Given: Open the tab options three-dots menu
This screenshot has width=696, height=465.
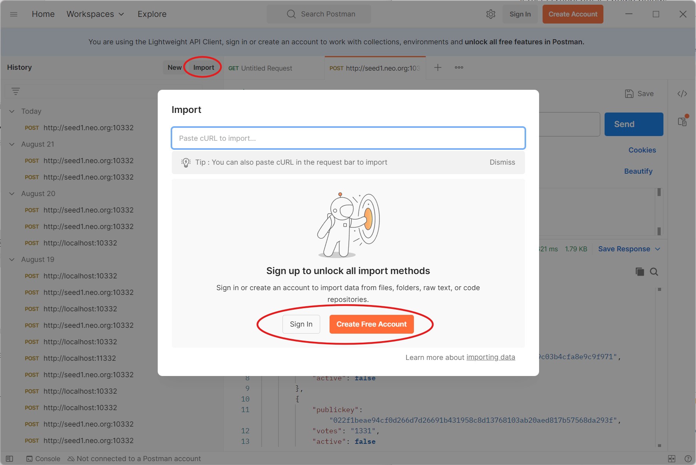Looking at the screenshot, I should tap(459, 67).
